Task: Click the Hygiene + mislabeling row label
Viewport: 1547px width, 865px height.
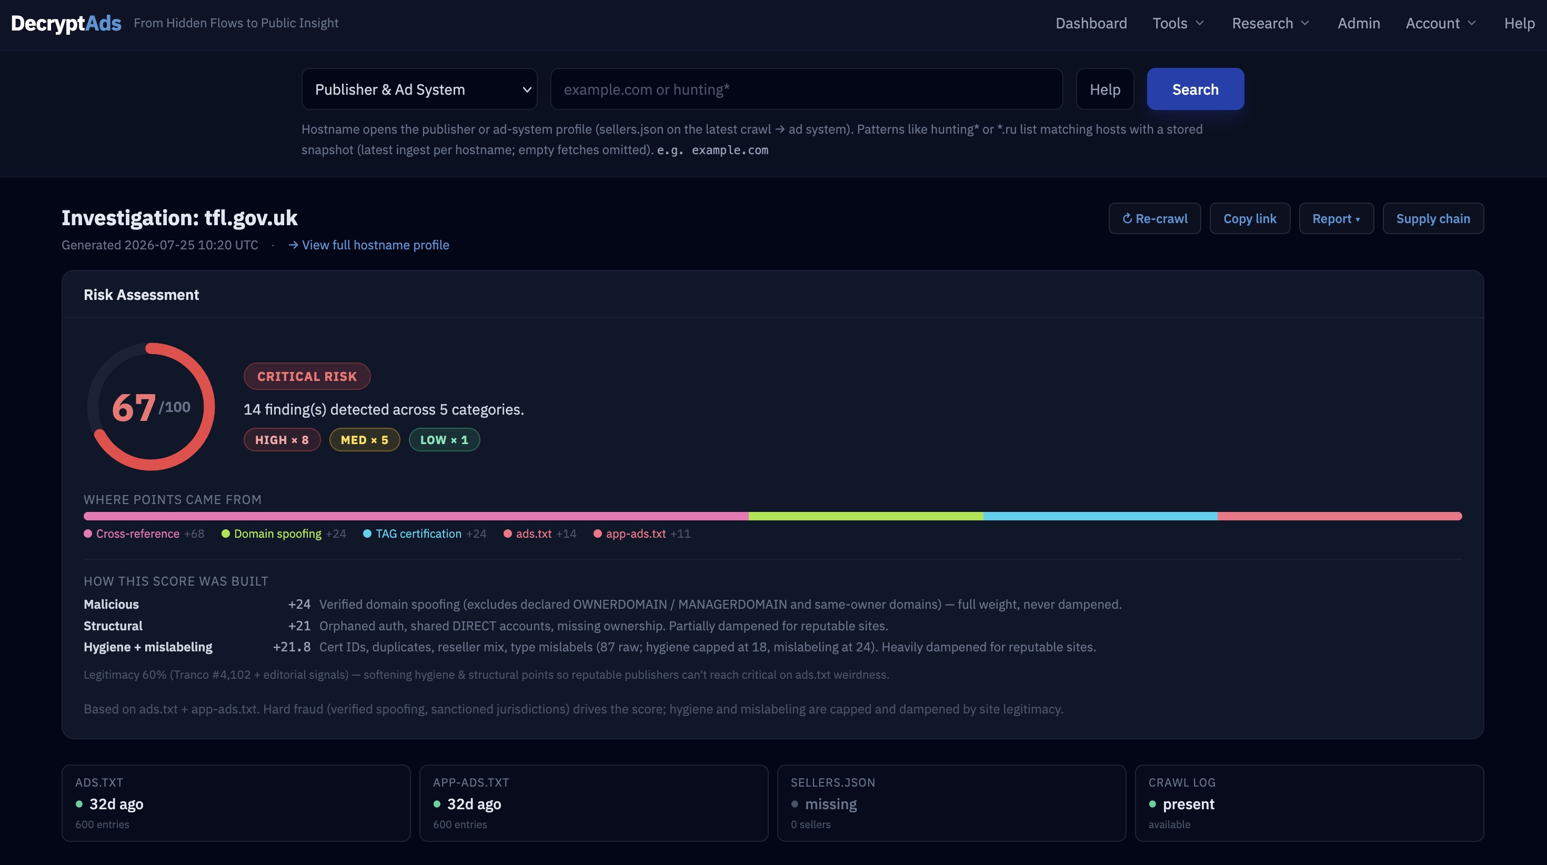Action: click(148, 647)
